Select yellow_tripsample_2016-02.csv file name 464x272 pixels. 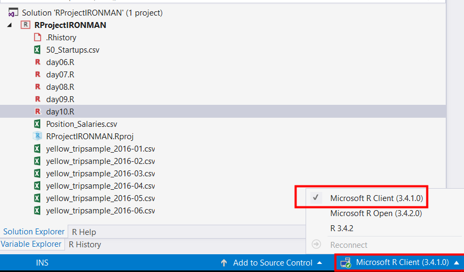coord(100,161)
